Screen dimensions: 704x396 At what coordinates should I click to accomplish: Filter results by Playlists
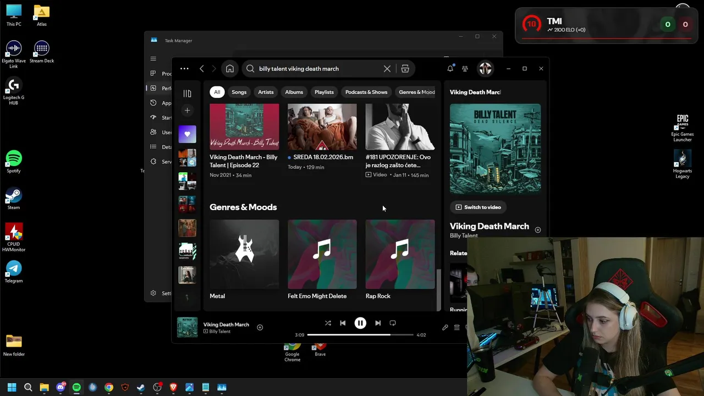click(324, 92)
